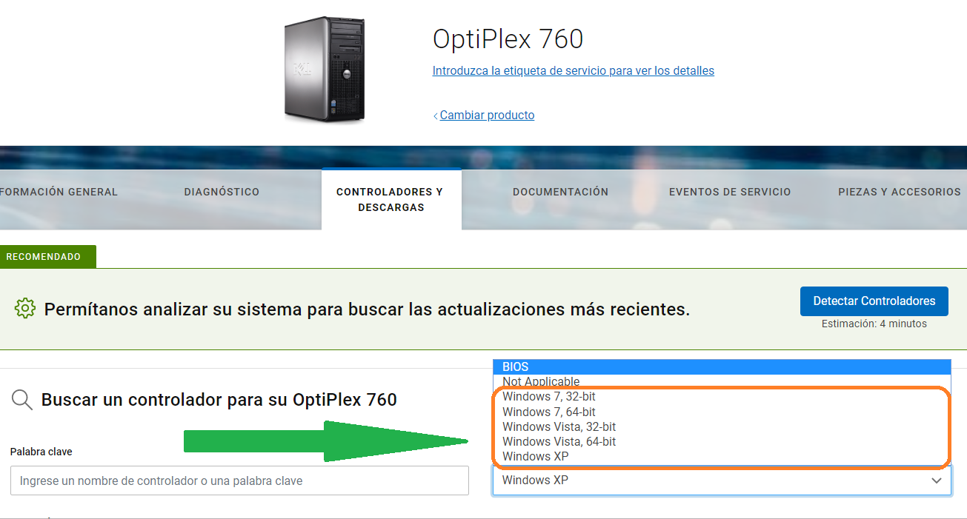Choose BIOS in the operating system list
The image size is (967, 519).
pos(722,367)
